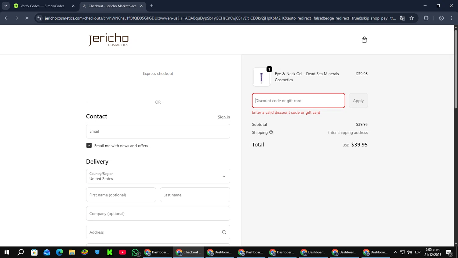This screenshot has height=258, width=458.
Task: Open the blue shield app in taskbar
Action: pyautogui.click(x=97, y=252)
